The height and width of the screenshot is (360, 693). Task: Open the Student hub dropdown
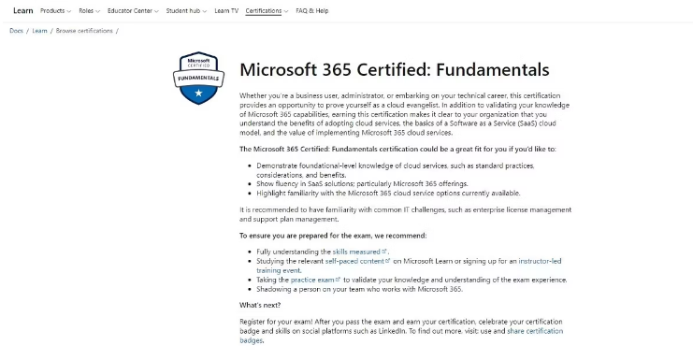coord(186,10)
